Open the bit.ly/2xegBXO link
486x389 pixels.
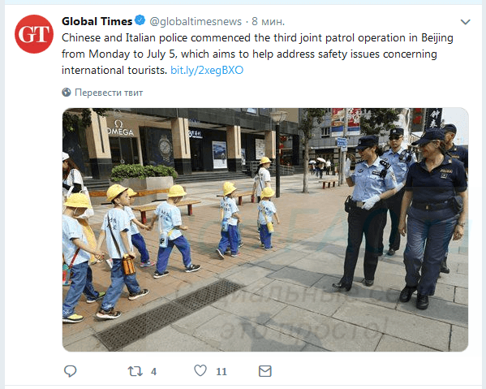point(207,70)
